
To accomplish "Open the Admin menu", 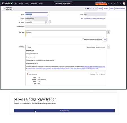I will (x=41, y=3).
